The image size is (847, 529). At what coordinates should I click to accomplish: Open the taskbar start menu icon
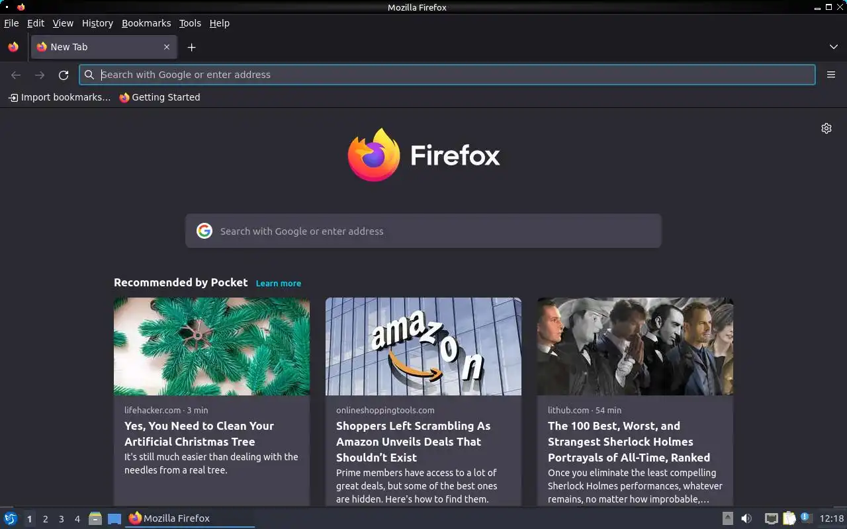click(x=11, y=518)
